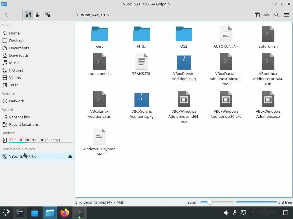Open Downloads in Places panel
Viewport: 293px width, 219px height.
click(37, 56)
